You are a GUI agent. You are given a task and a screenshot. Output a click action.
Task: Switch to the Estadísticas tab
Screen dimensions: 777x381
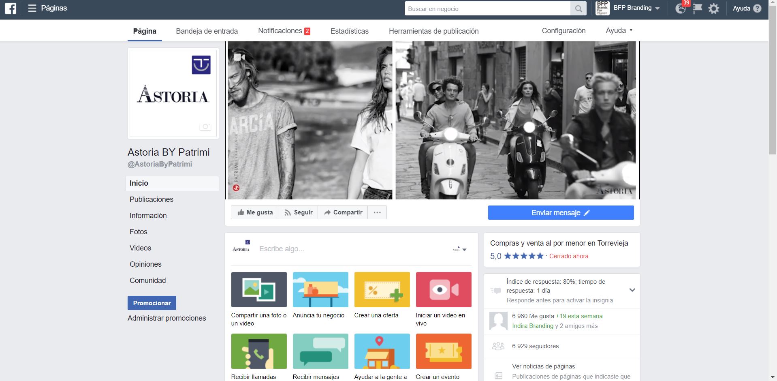349,31
